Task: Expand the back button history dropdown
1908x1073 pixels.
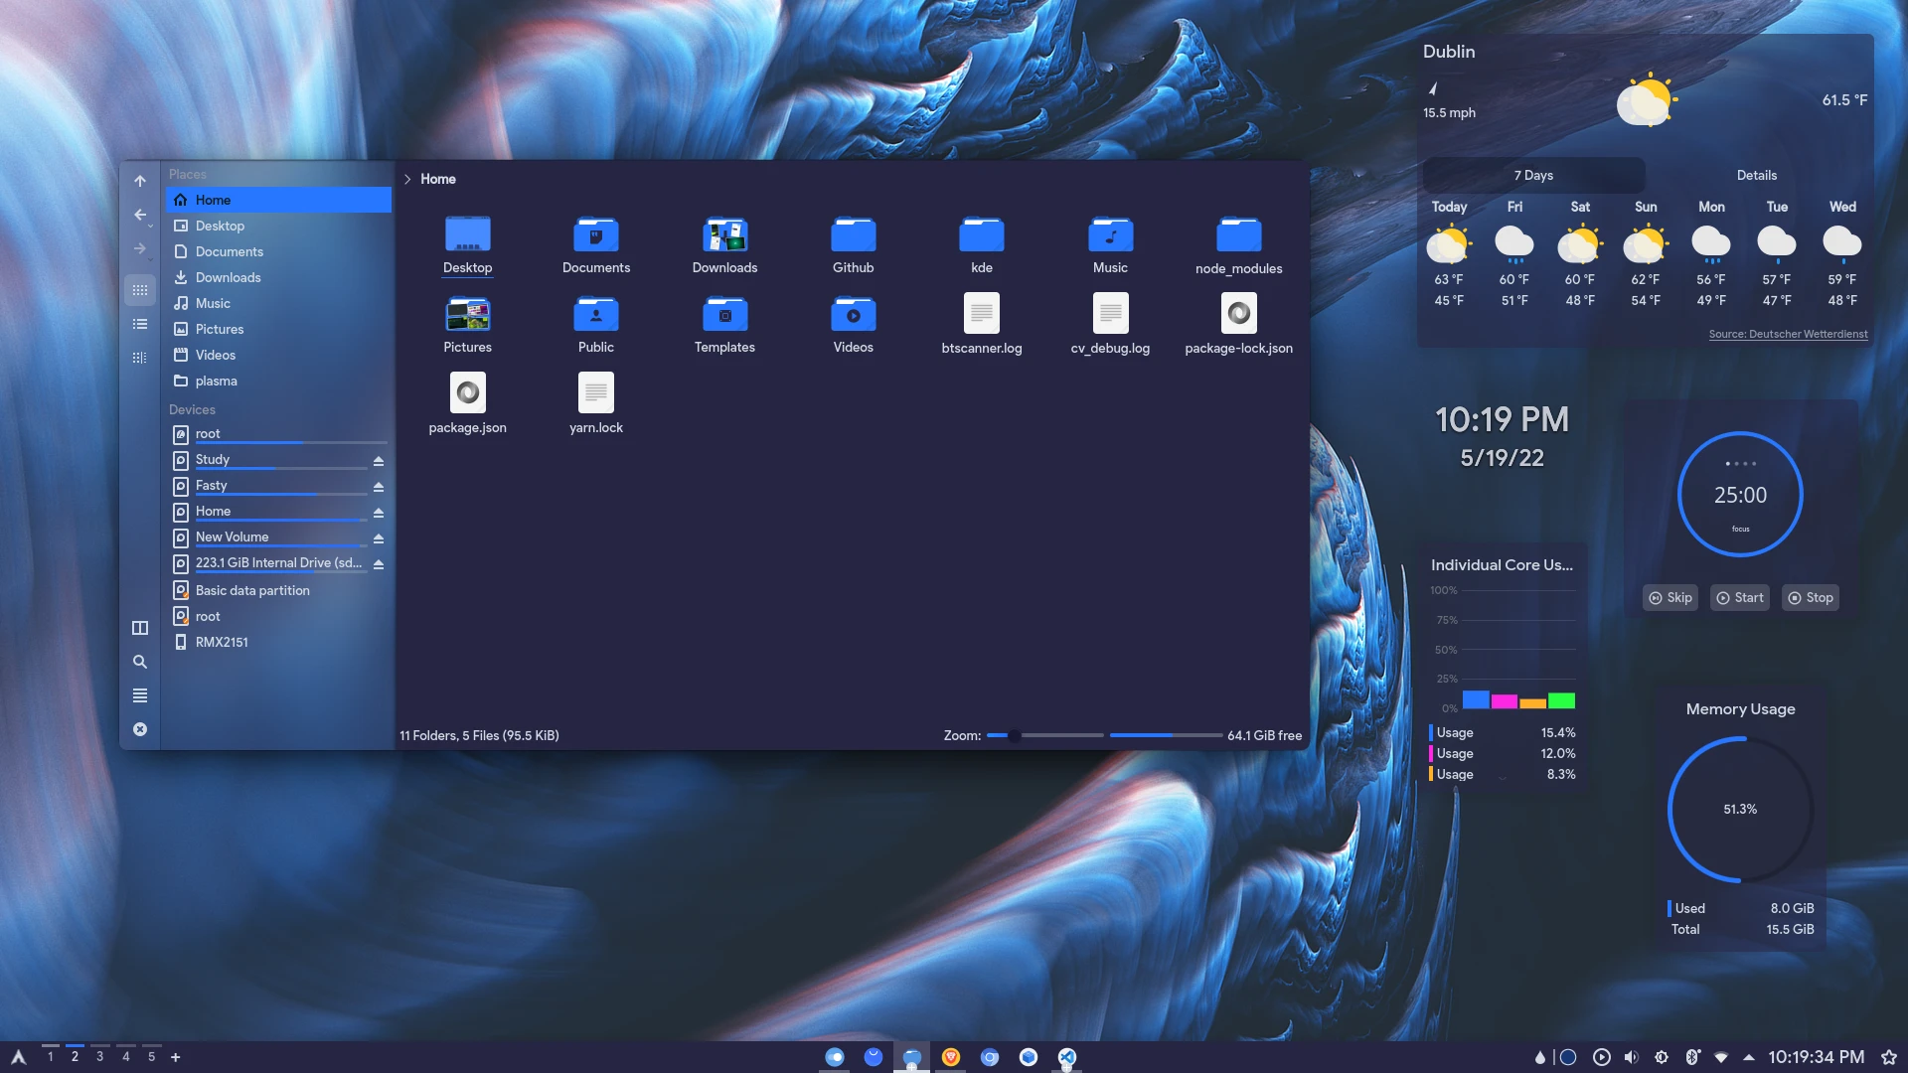Action: point(151,227)
